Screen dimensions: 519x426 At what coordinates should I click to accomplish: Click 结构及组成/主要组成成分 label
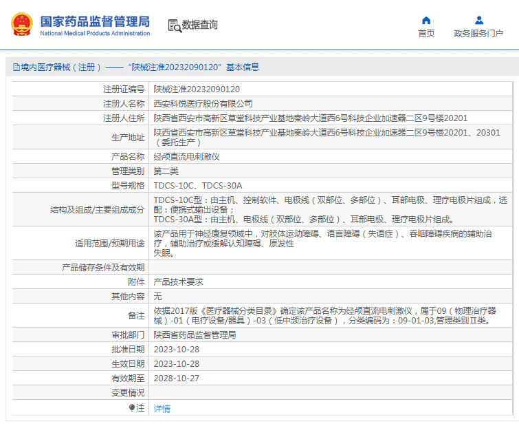pyautogui.click(x=98, y=210)
